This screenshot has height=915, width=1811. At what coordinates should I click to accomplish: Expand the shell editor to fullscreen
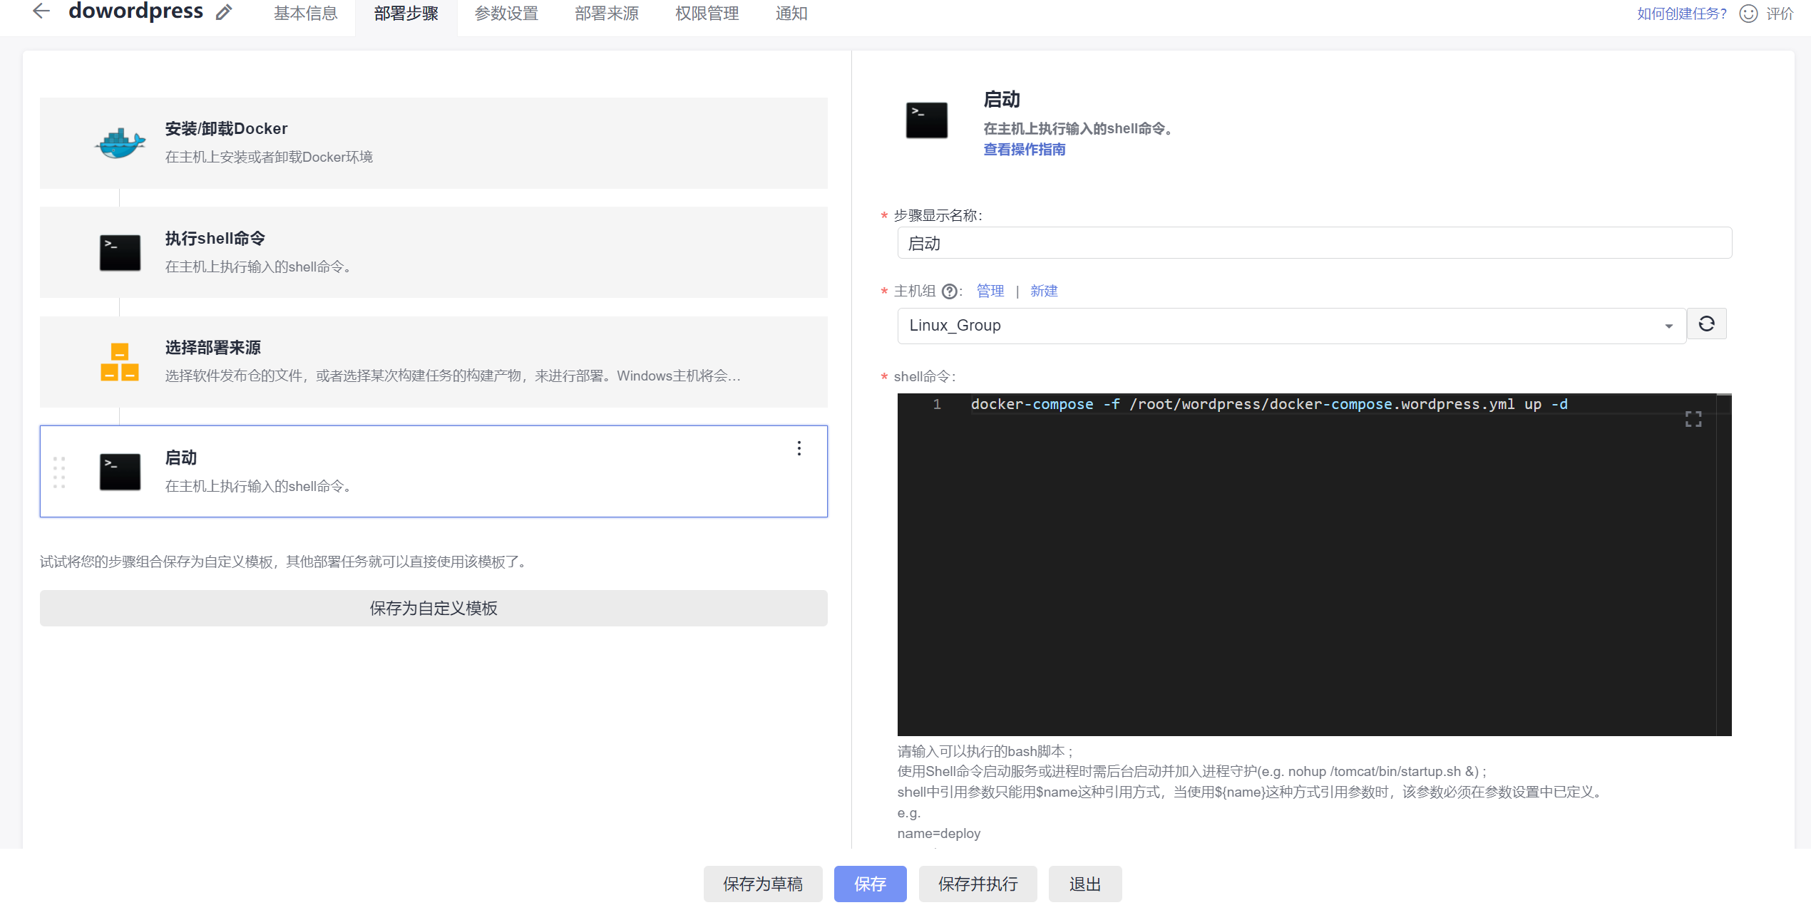[1693, 419]
